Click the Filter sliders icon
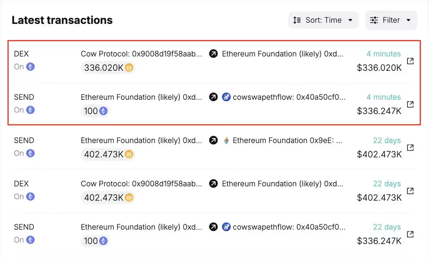 (374, 20)
